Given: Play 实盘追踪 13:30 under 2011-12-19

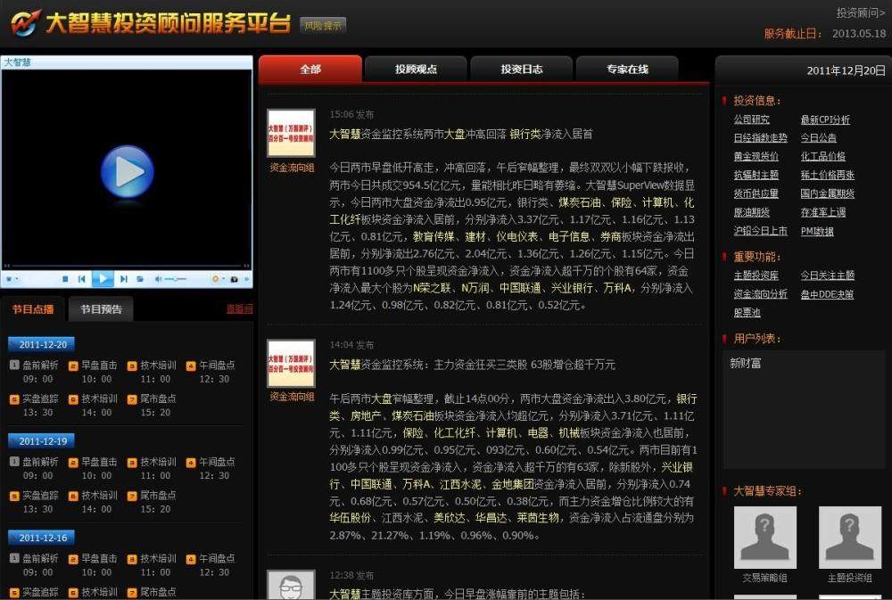Looking at the screenshot, I should 34,502.
